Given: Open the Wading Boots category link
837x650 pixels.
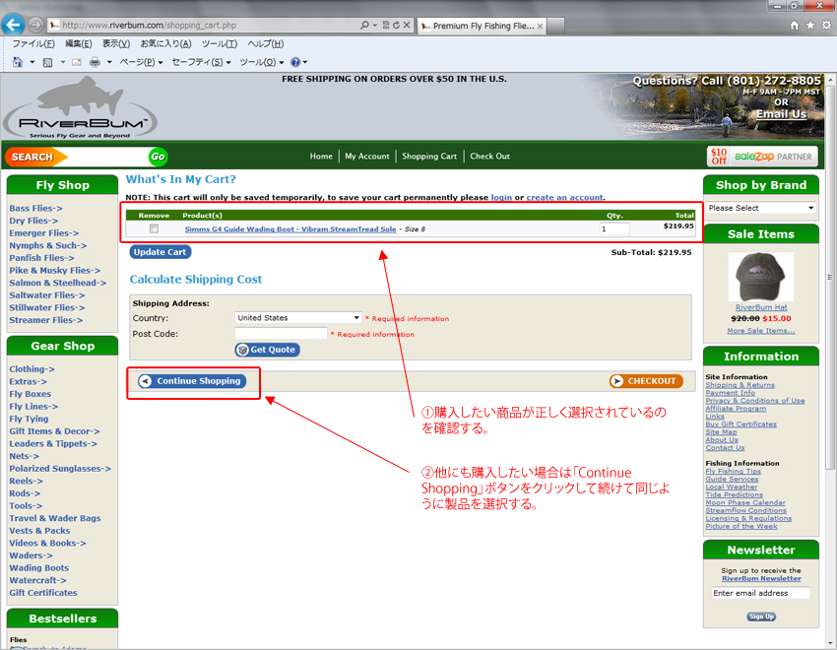Looking at the screenshot, I should point(39,568).
